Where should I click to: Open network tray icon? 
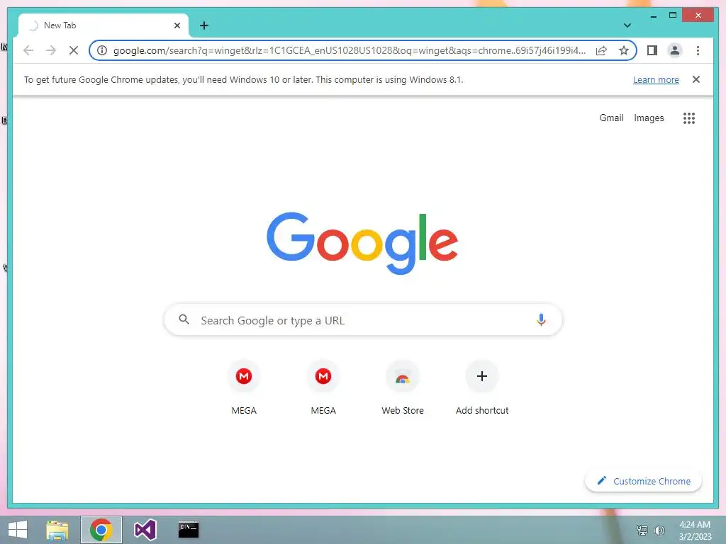click(642, 531)
